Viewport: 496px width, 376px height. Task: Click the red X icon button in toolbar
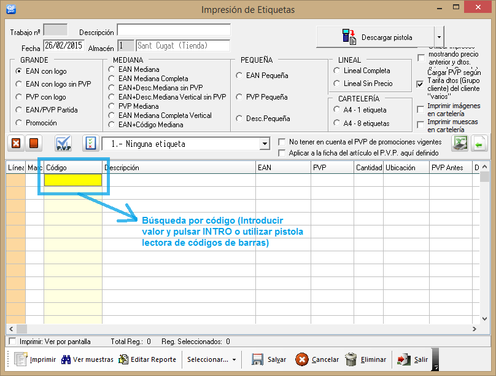(x=16, y=143)
